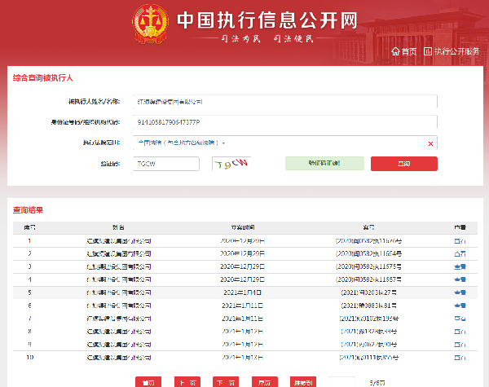
Task: Refresh the captcha image
Action: 231,163
